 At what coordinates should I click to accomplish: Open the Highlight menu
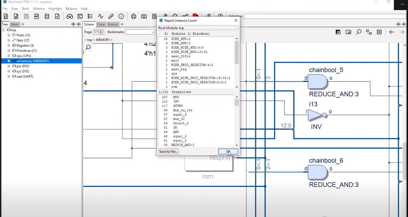55,9
